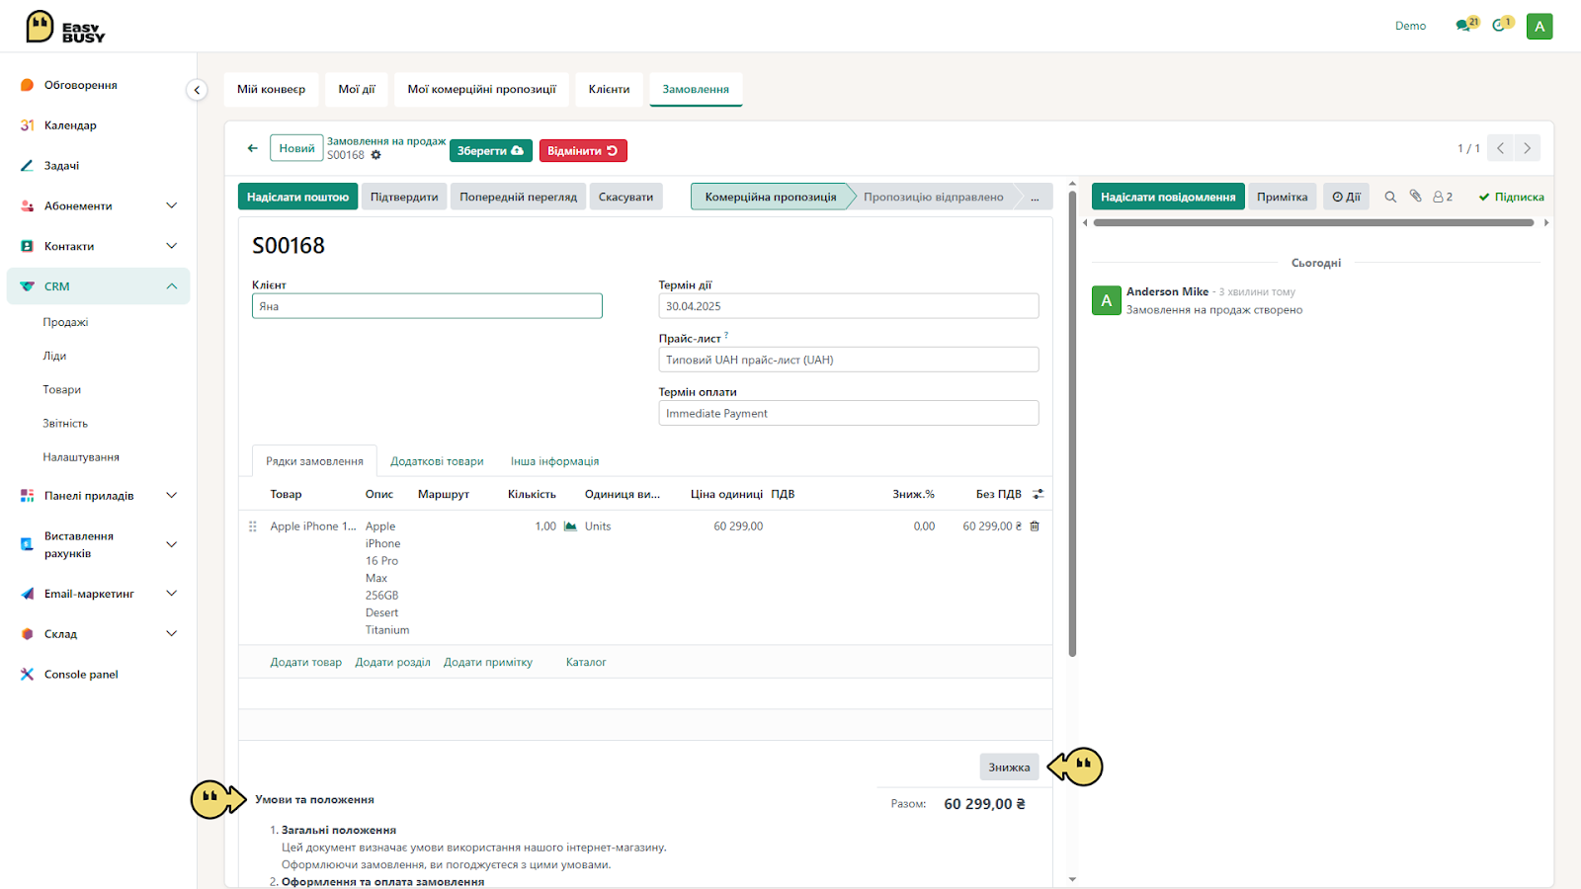The height and width of the screenshot is (889, 1581).
Task: Open the paperclip attachments icon
Action: point(1415,197)
